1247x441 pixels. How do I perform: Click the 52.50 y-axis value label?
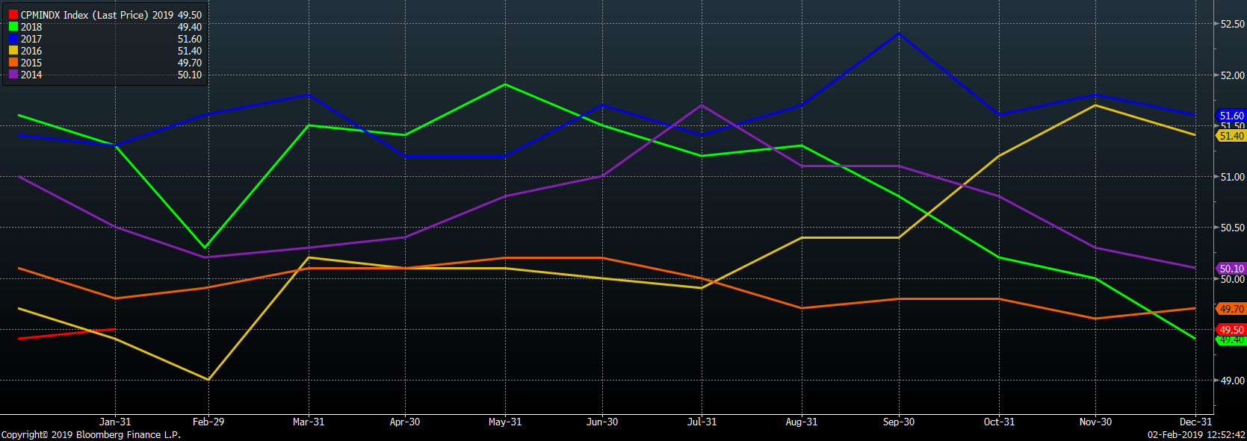[1232, 24]
